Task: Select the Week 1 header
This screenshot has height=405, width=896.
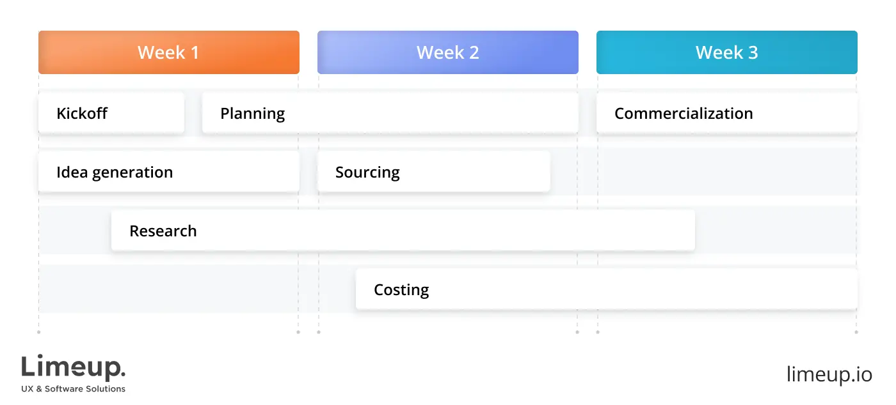Action: (x=169, y=52)
